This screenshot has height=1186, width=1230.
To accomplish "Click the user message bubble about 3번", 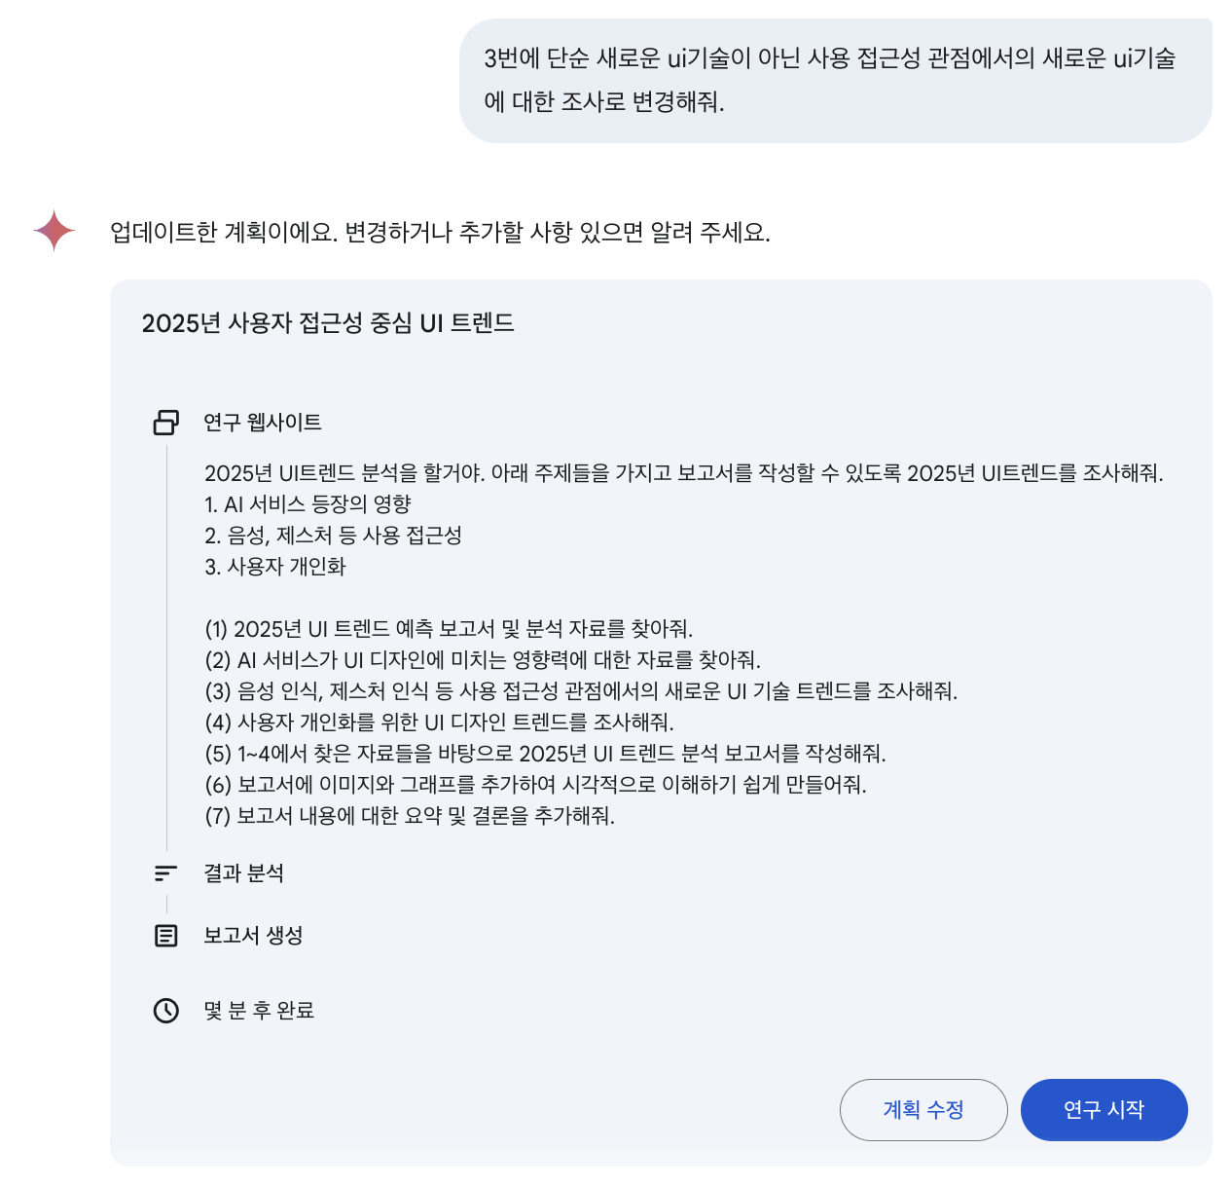I will point(835,80).
